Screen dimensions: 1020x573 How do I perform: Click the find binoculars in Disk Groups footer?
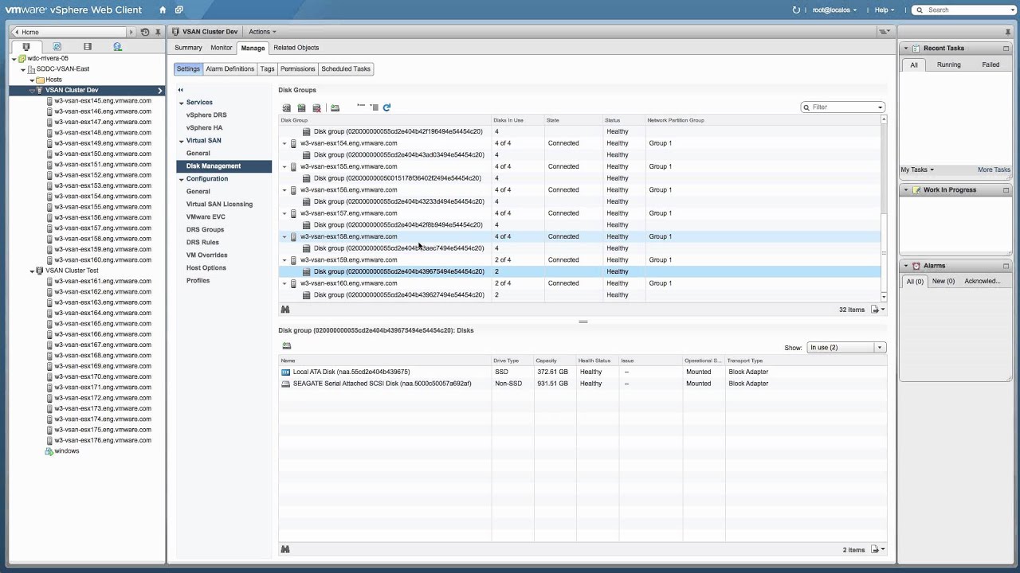285,310
